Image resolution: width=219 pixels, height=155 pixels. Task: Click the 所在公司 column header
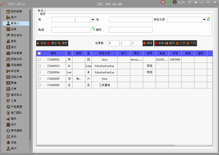pos(105,53)
